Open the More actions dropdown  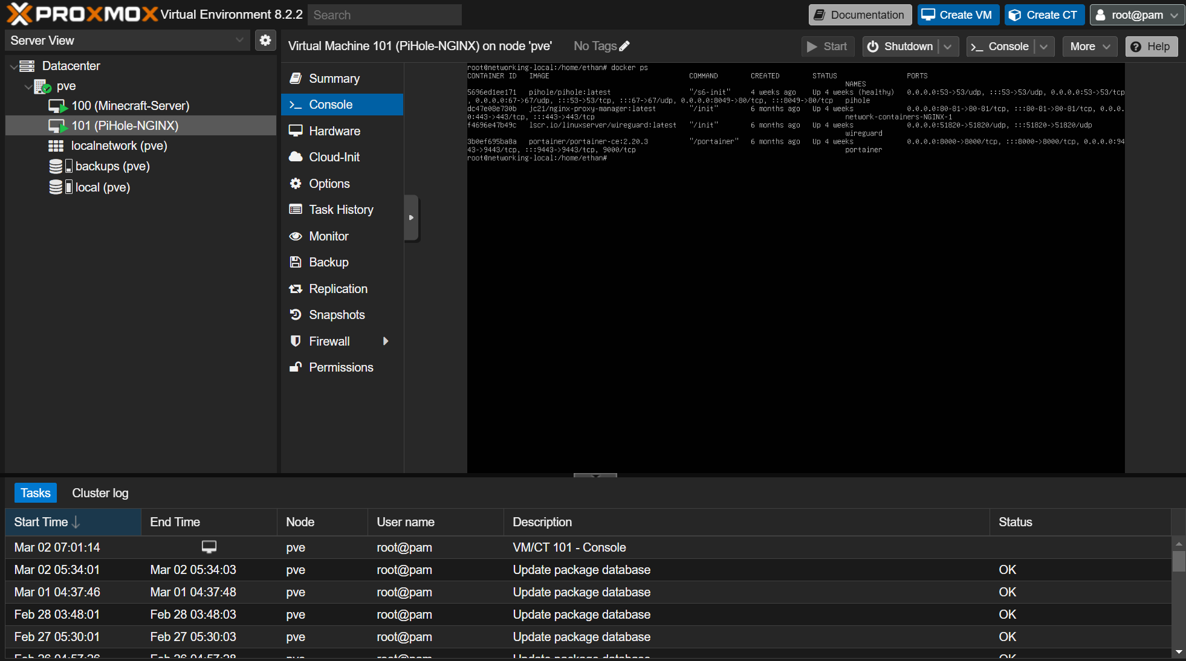pos(1089,46)
